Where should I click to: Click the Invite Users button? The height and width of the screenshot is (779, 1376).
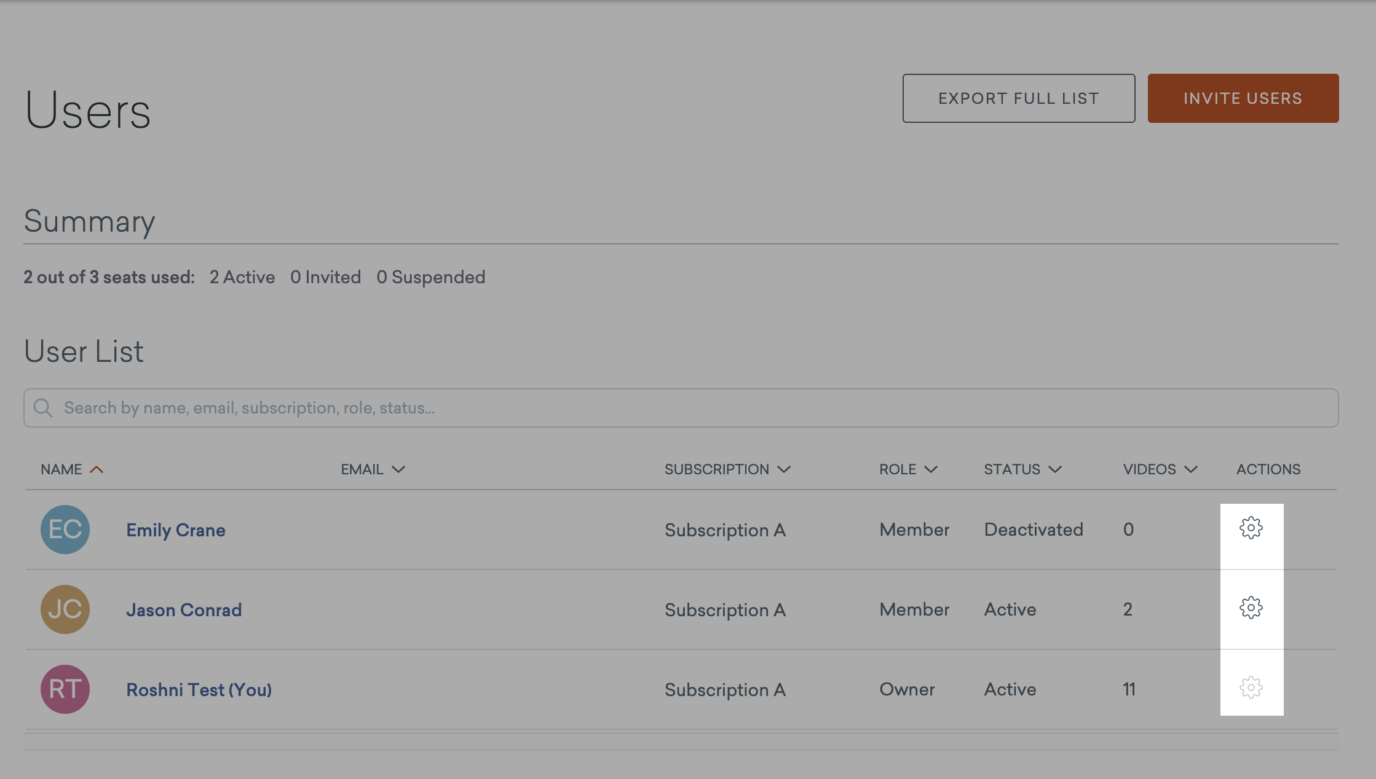(1243, 98)
